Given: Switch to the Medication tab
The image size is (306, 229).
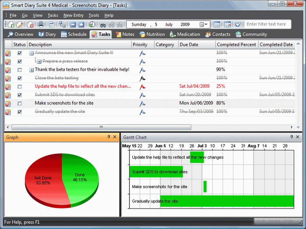Looking at the screenshot, I should click(185, 34).
